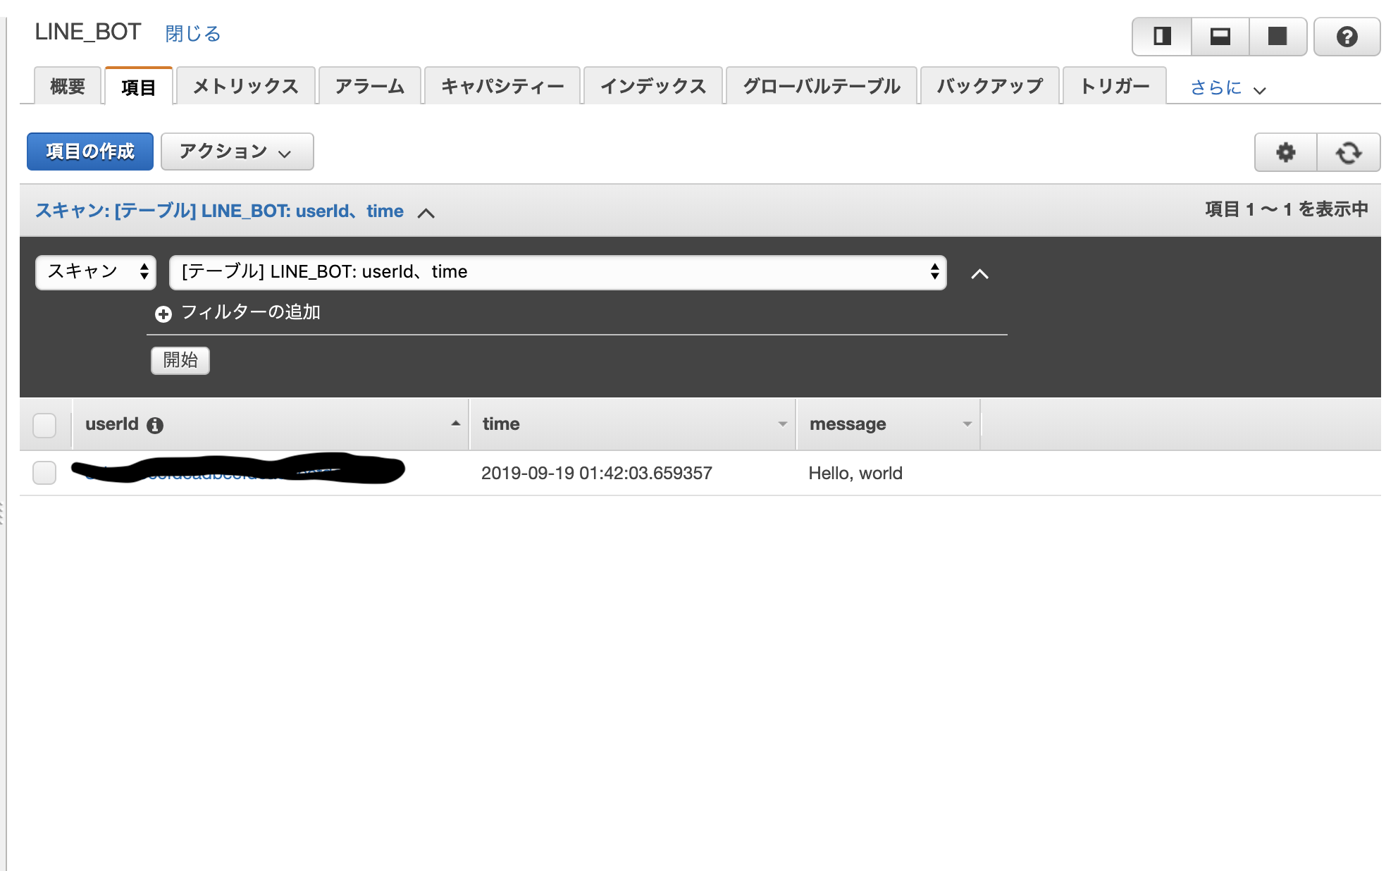Open the スキャン operation type dropdown
1398x871 pixels.
pos(96,272)
